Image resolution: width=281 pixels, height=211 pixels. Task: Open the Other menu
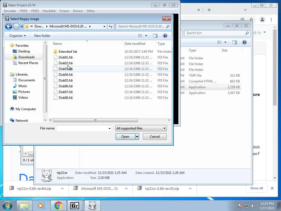click(x=91, y=11)
